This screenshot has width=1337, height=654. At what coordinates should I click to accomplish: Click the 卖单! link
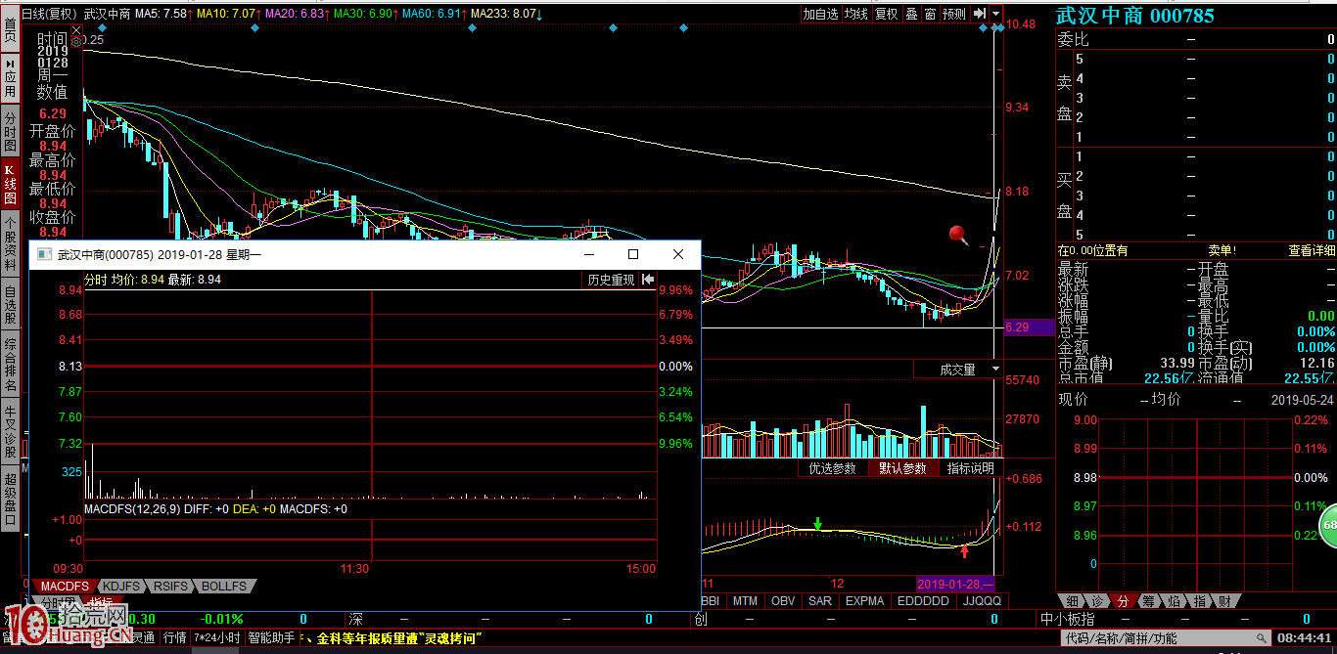tap(1222, 251)
